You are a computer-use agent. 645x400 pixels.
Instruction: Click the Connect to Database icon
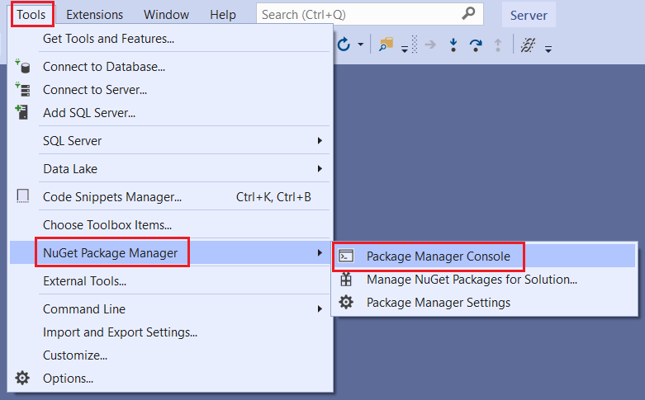[x=23, y=67]
